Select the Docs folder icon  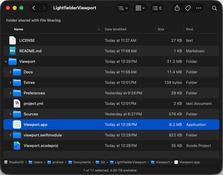click(17, 72)
